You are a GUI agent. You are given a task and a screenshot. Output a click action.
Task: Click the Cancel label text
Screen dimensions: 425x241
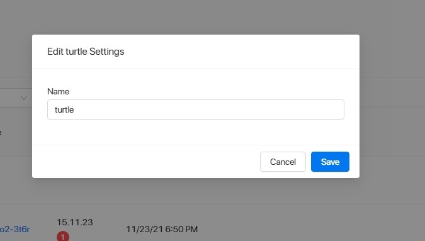click(283, 162)
